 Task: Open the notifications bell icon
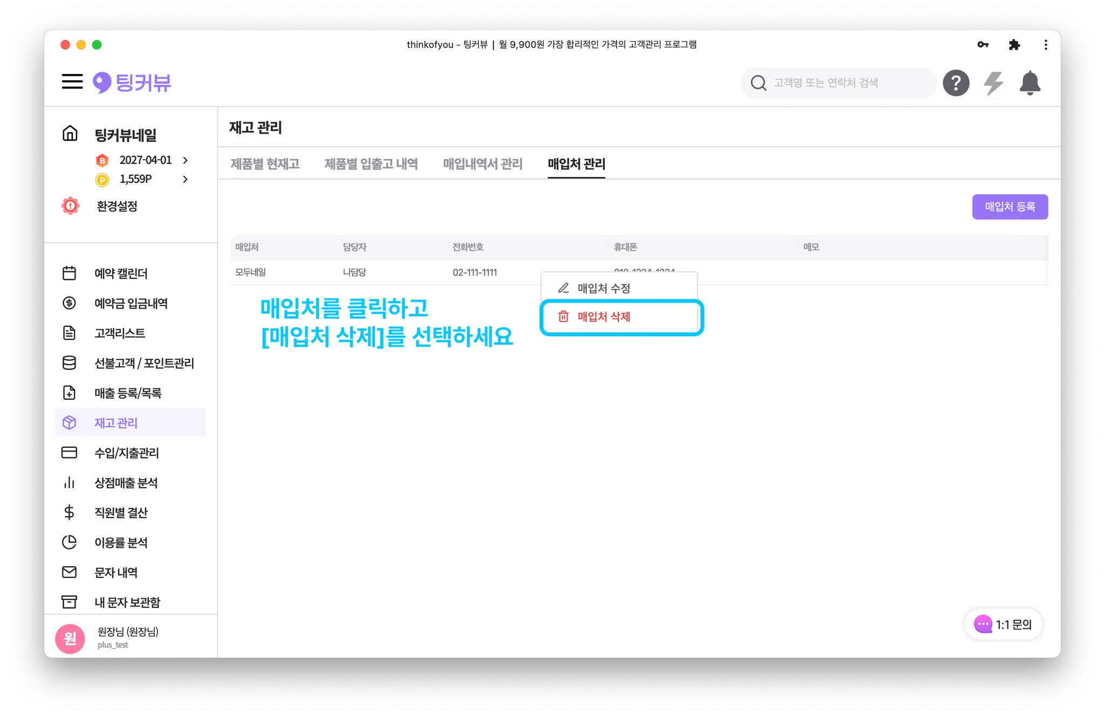[x=1029, y=83]
